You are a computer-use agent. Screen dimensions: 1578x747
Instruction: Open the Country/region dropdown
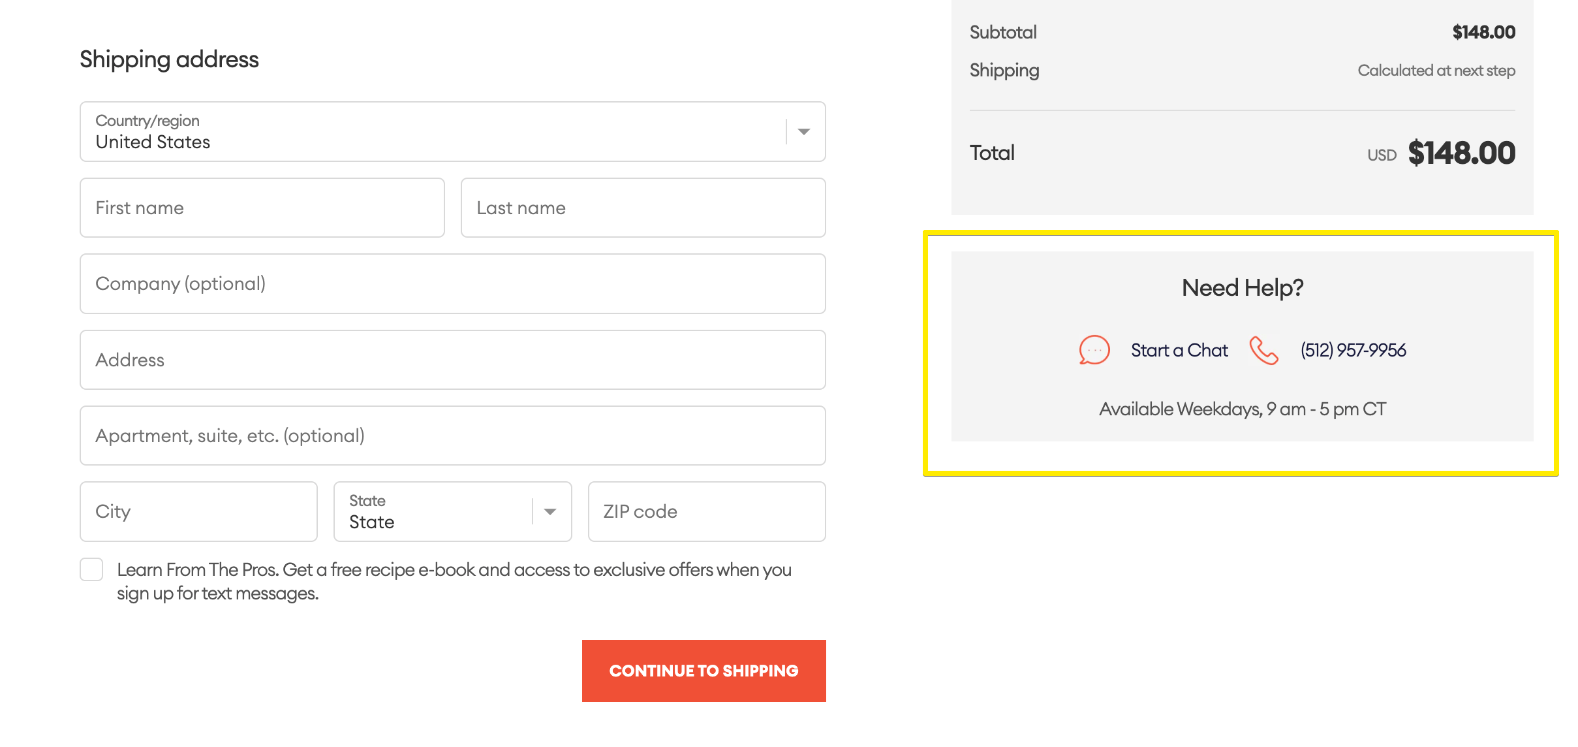(x=431, y=132)
